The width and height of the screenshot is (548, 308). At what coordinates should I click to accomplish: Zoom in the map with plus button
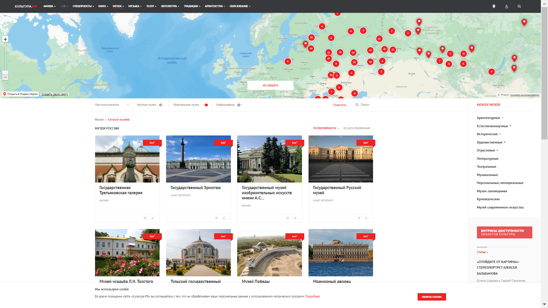click(5, 39)
